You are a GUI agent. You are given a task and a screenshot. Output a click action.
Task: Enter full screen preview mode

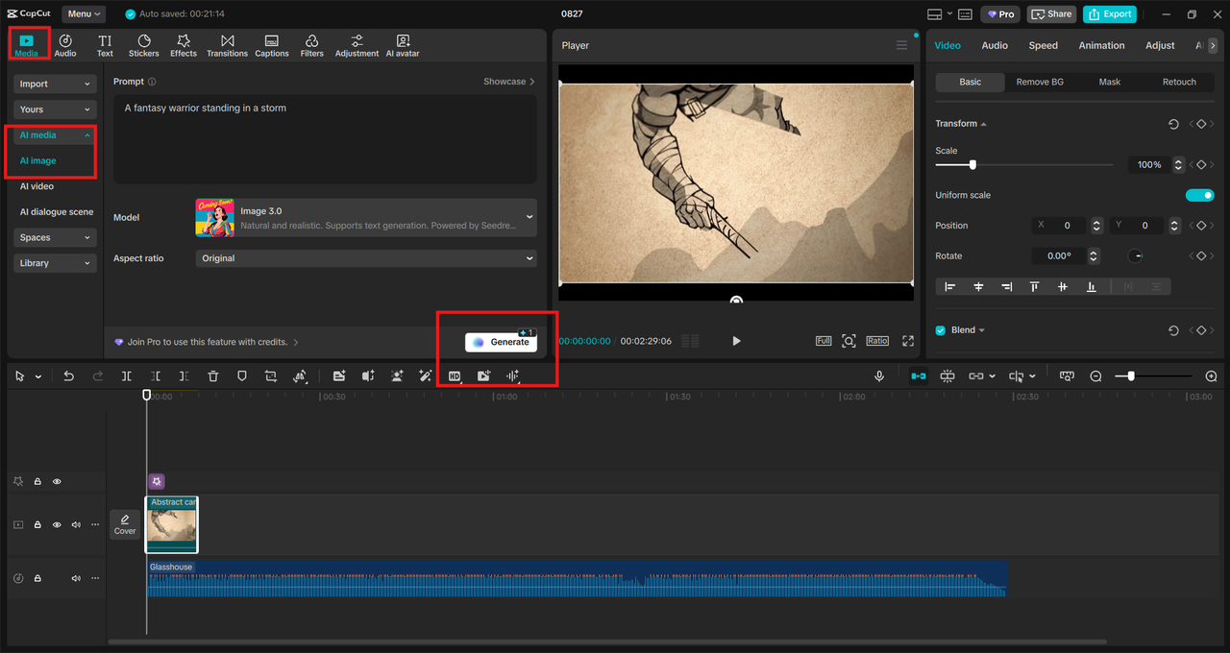908,341
